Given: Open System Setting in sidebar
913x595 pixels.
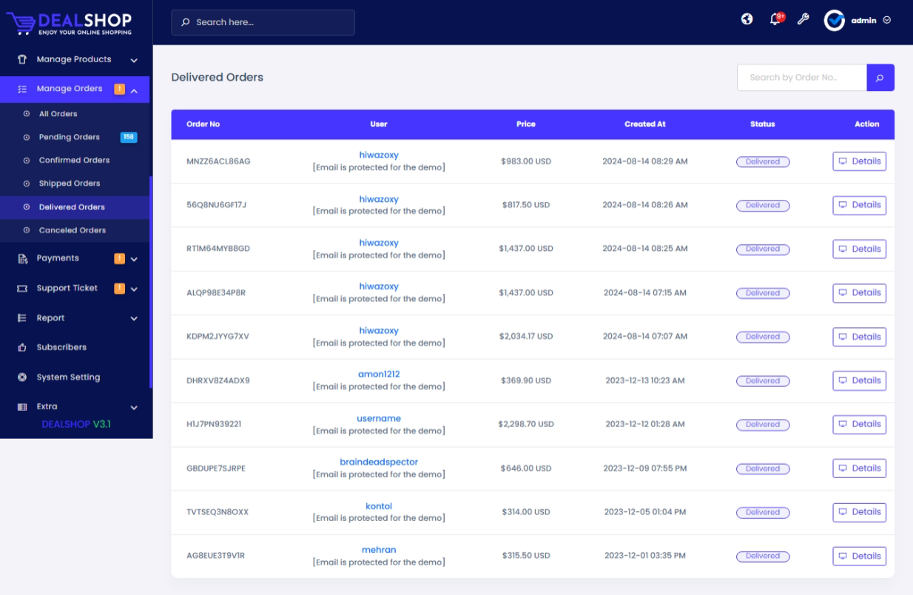Looking at the screenshot, I should pyautogui.click(x=68, y=377).
